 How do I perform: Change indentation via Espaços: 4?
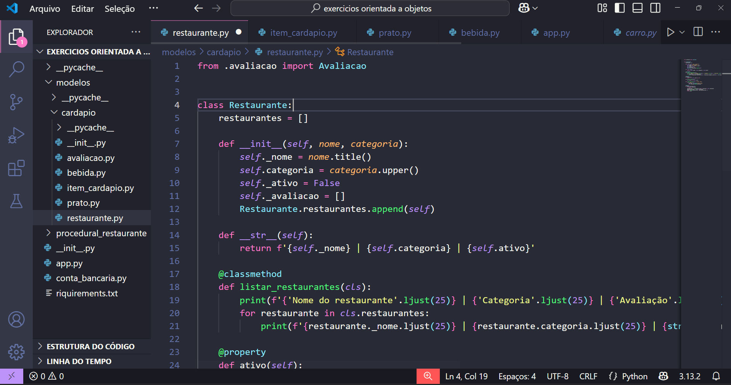tap(517, 376)
